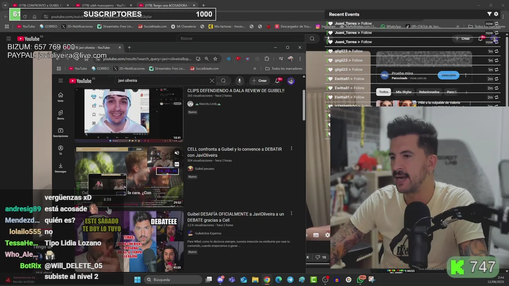This screenshot has height=286, width=509.
Task: Replay the first Juani_Torres follow event
Action: (x=497, y=23)
